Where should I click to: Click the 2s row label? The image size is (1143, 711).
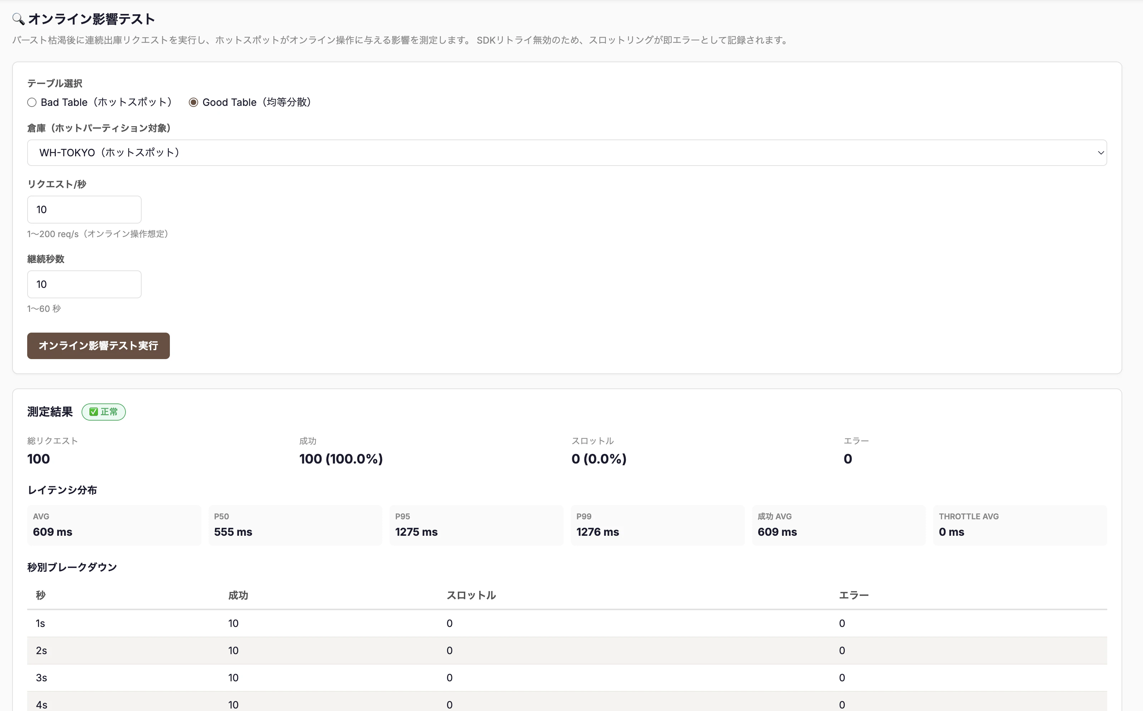coord(41,651)
